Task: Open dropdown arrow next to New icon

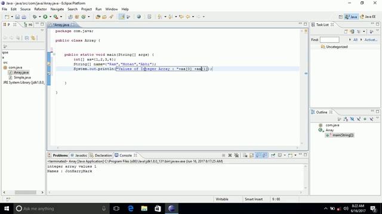Action: point(12,17)
